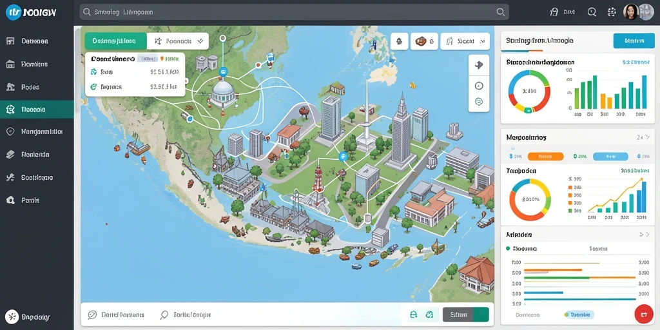Screen dimensions: 660x330
Task: Click the brown object icon button on map toolbar
Action: pyautogui.click(x=424, y=41)
